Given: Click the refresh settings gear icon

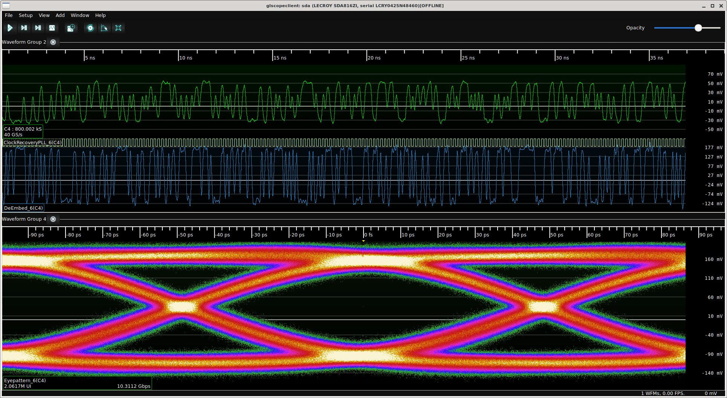Looking at the screenshot, I should pos(90,28).
